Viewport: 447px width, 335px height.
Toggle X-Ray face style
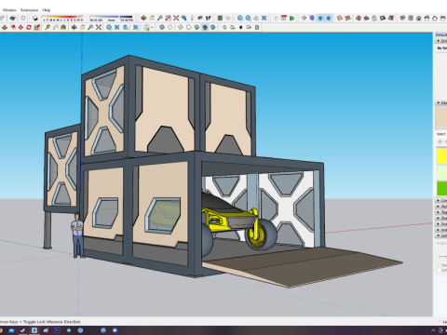tap(162, 27)
